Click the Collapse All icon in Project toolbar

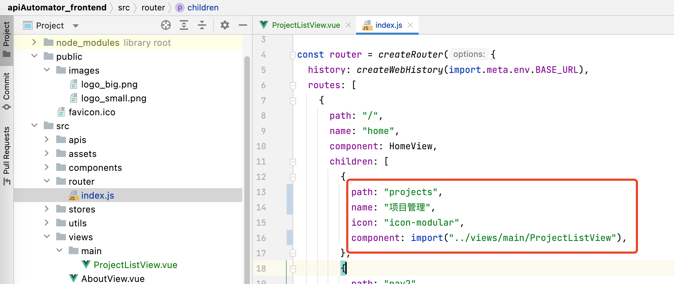point(202,25)
